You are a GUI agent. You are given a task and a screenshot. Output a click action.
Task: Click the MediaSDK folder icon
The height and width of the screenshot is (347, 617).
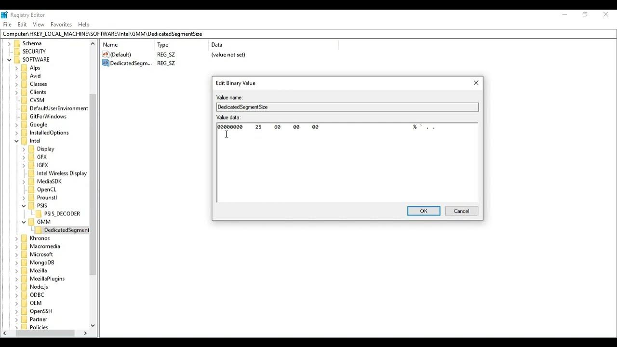(x=32, y=181)
